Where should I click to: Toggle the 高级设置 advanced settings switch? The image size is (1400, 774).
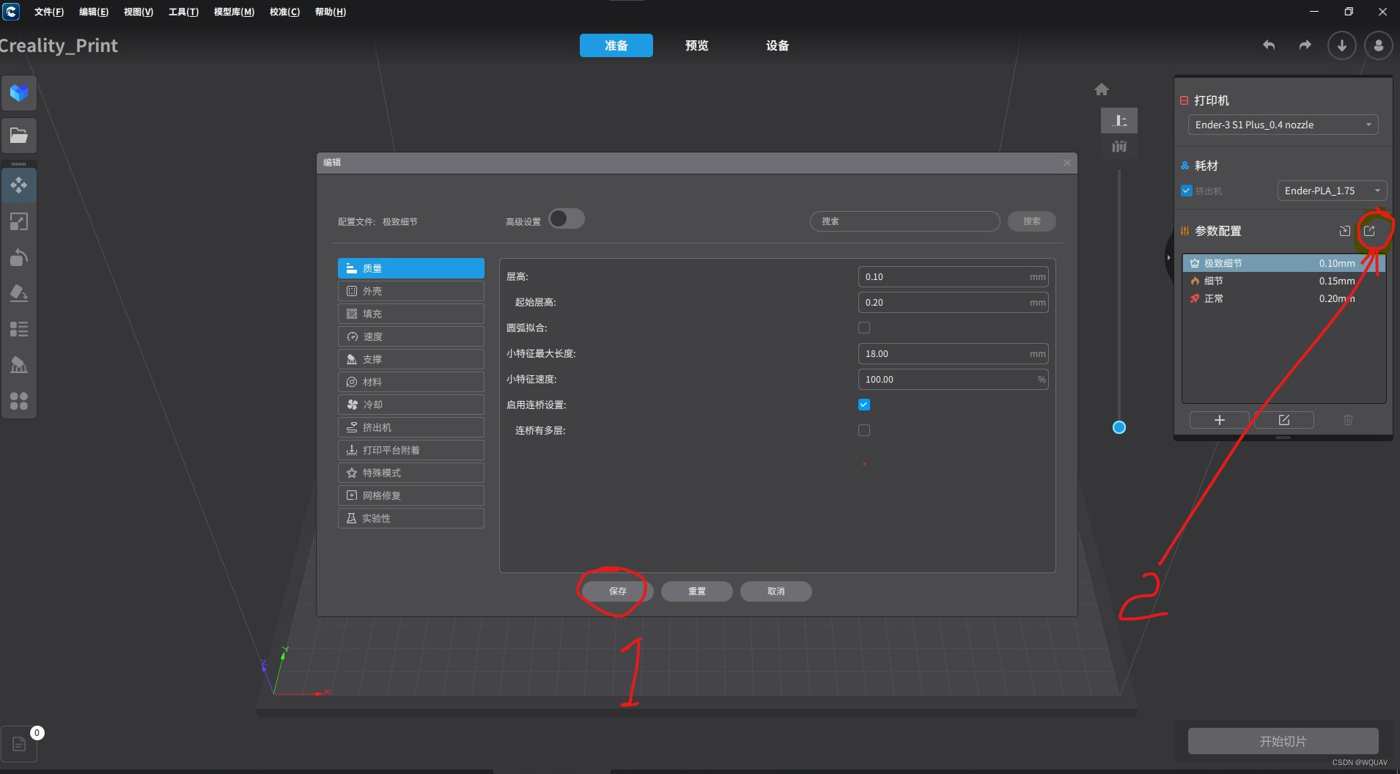tap(567, 219)
